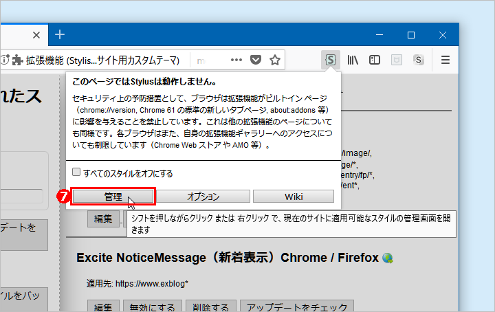Click the extension puzzle piece icon in address bar
Screen dimensions: 495x312
coord(18,60)
